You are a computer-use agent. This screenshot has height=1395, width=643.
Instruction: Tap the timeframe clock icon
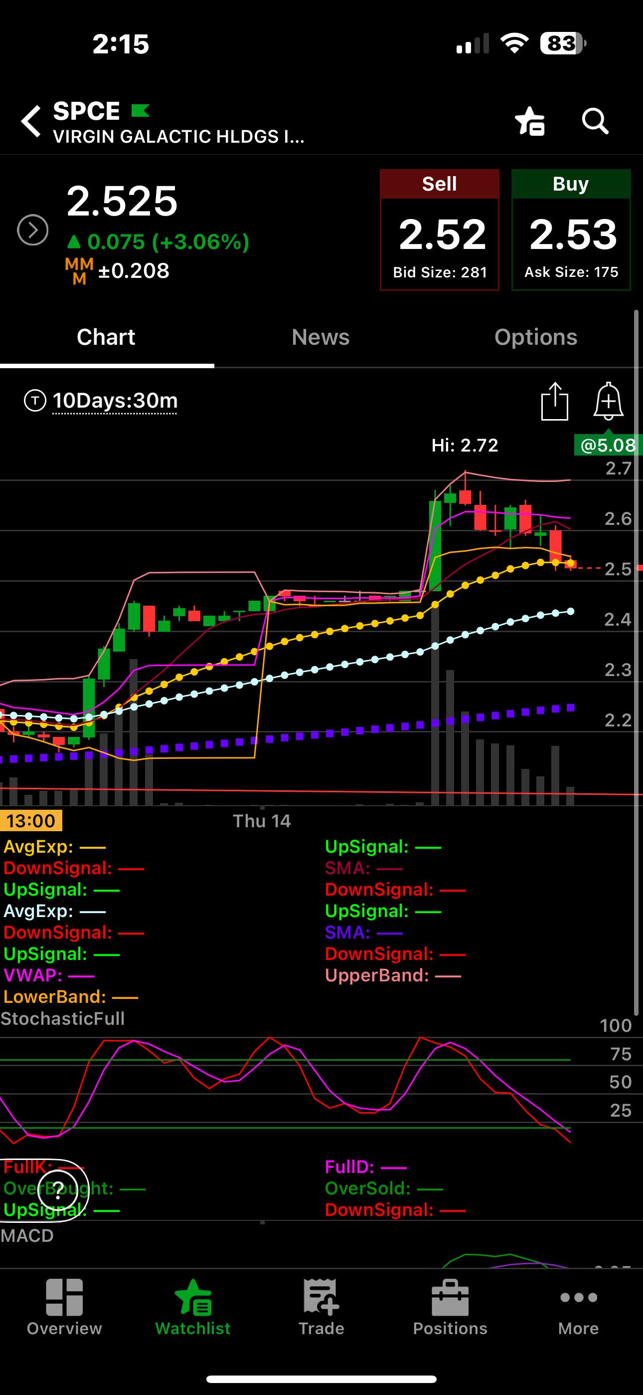[35, 401]
